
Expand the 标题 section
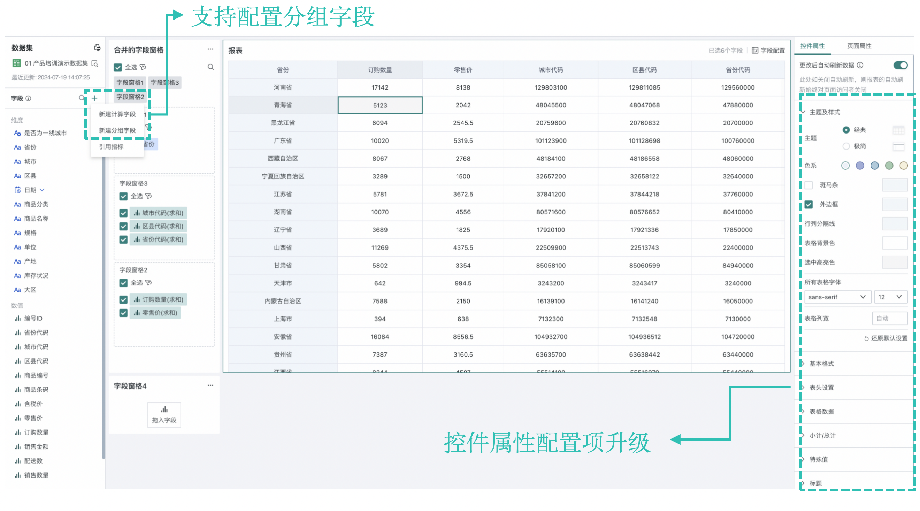pyautogui.click(x=803, y=483)
